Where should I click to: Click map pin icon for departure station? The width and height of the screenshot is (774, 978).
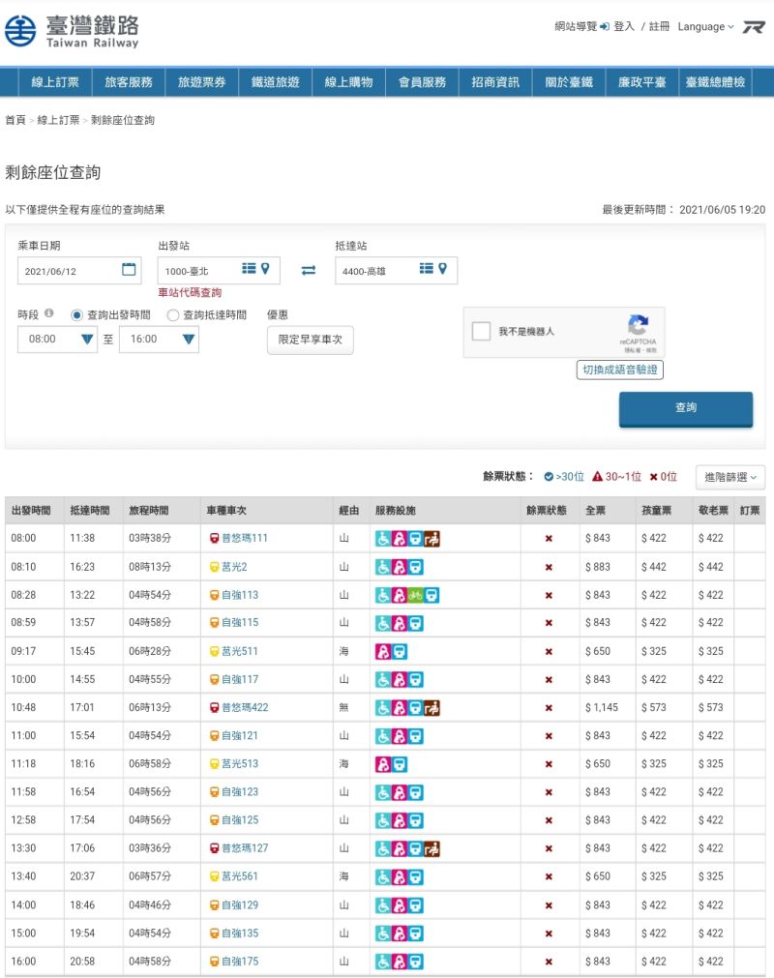[266, 268]
